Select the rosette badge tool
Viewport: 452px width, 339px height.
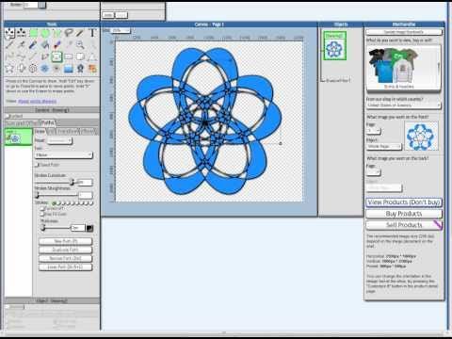click(80, 69)
